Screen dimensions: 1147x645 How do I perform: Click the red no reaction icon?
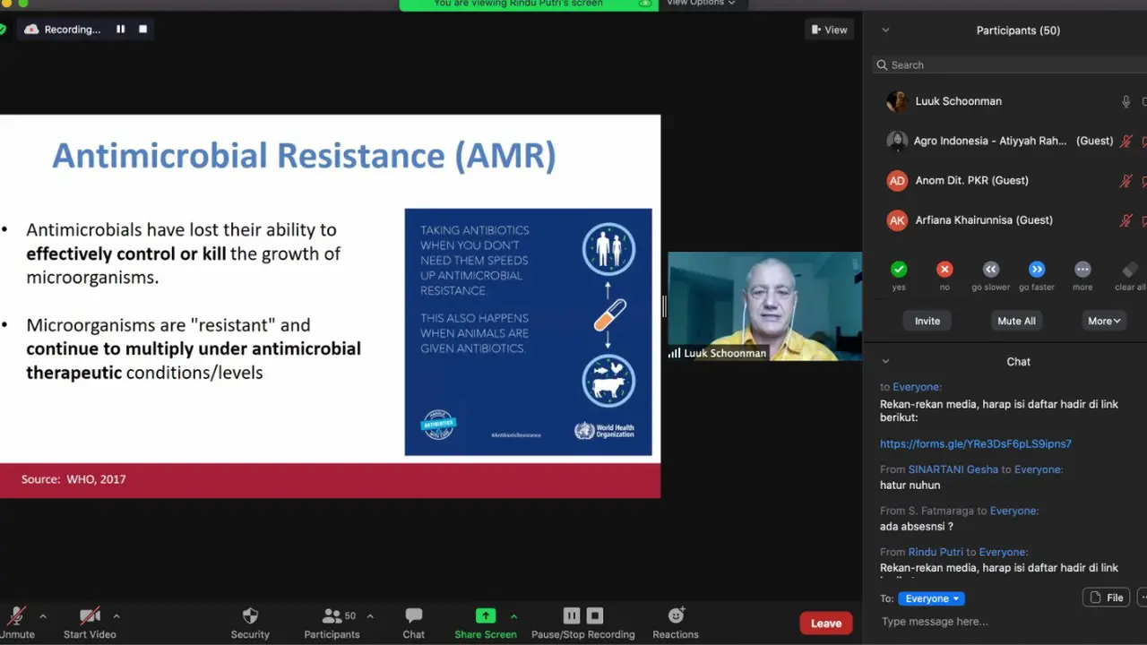click(x=944, y=269)
